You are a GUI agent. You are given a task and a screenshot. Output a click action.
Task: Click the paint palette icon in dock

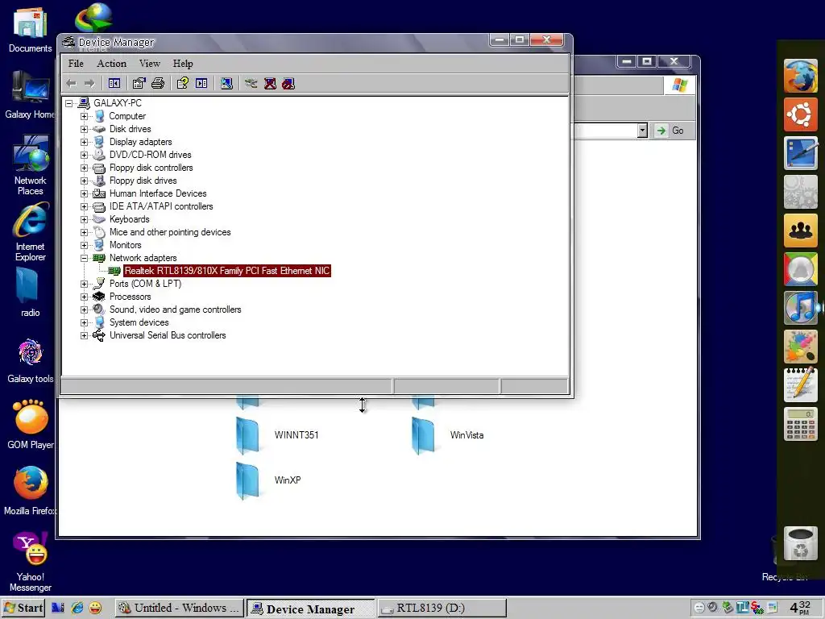pyautogui.click(x=800, y=347)
